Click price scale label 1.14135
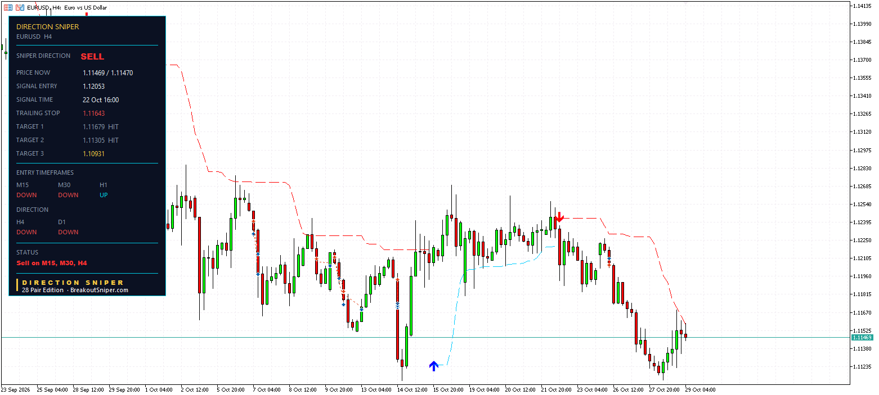This screenshot has height=395, width=879. click(862, 6)
